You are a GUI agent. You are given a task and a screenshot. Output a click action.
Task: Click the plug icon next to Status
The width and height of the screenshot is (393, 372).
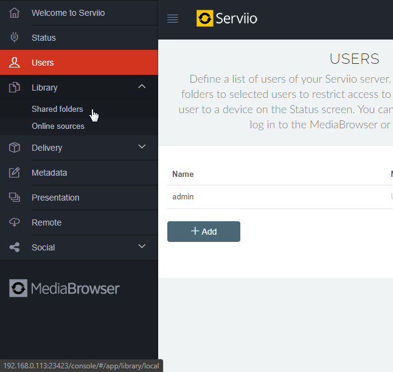14,38
